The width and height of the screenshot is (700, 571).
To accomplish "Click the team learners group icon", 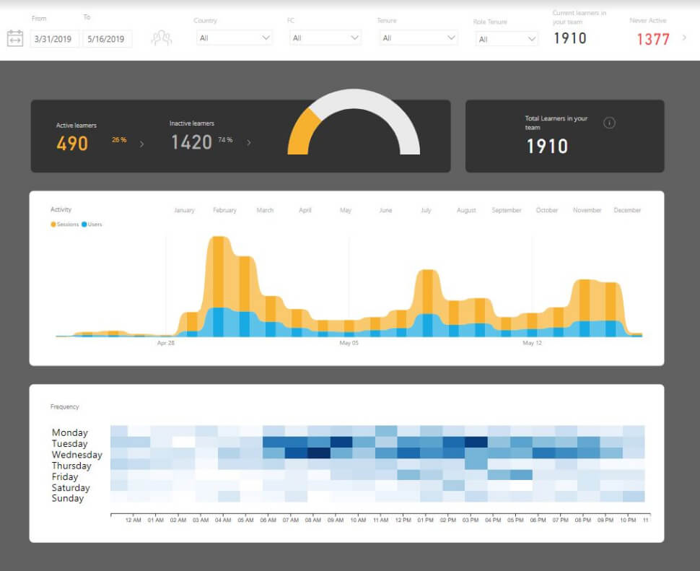I will point(161,38).
